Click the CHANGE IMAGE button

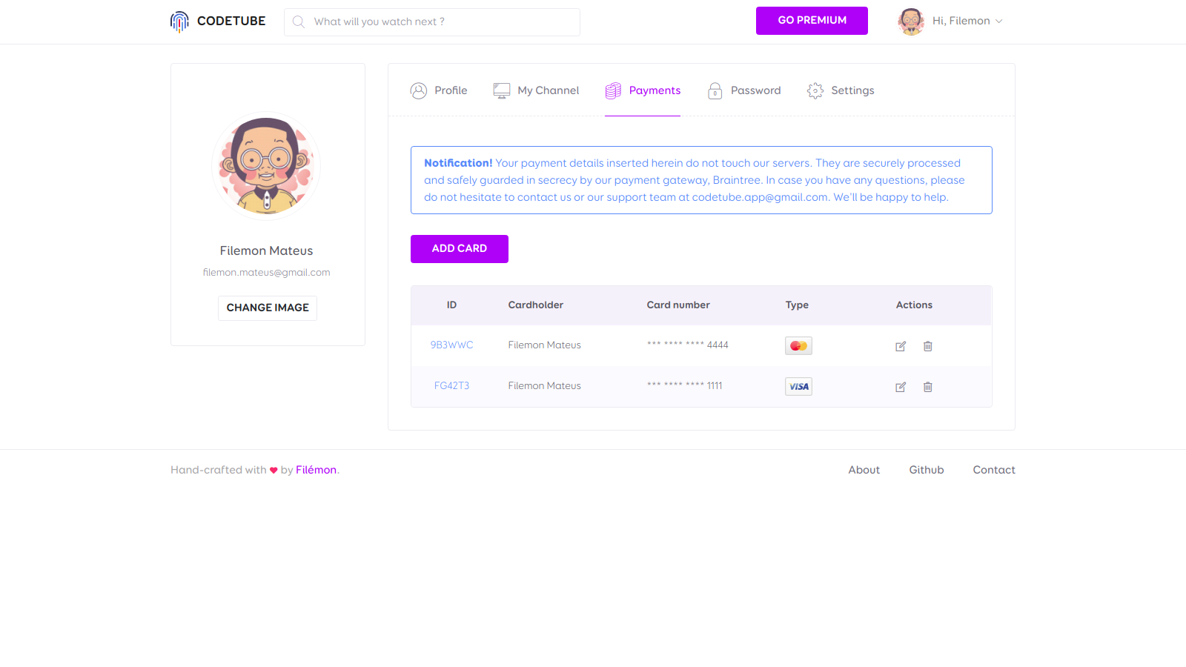click(x=267, y=308)
